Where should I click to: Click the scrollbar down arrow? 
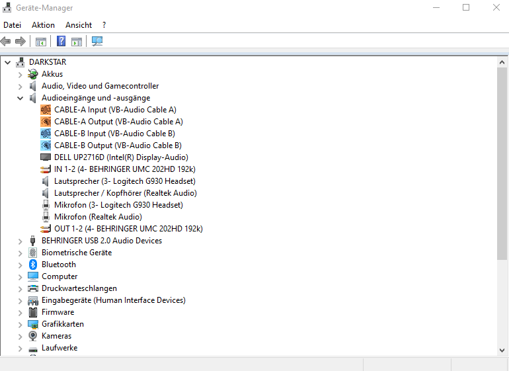502,350
